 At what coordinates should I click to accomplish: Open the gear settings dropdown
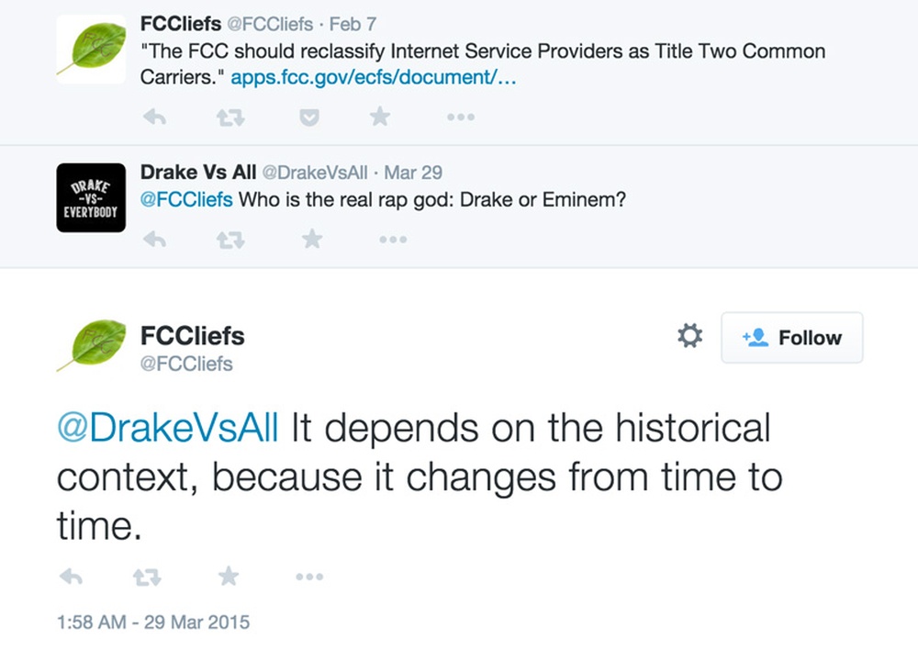coord(689,336)
